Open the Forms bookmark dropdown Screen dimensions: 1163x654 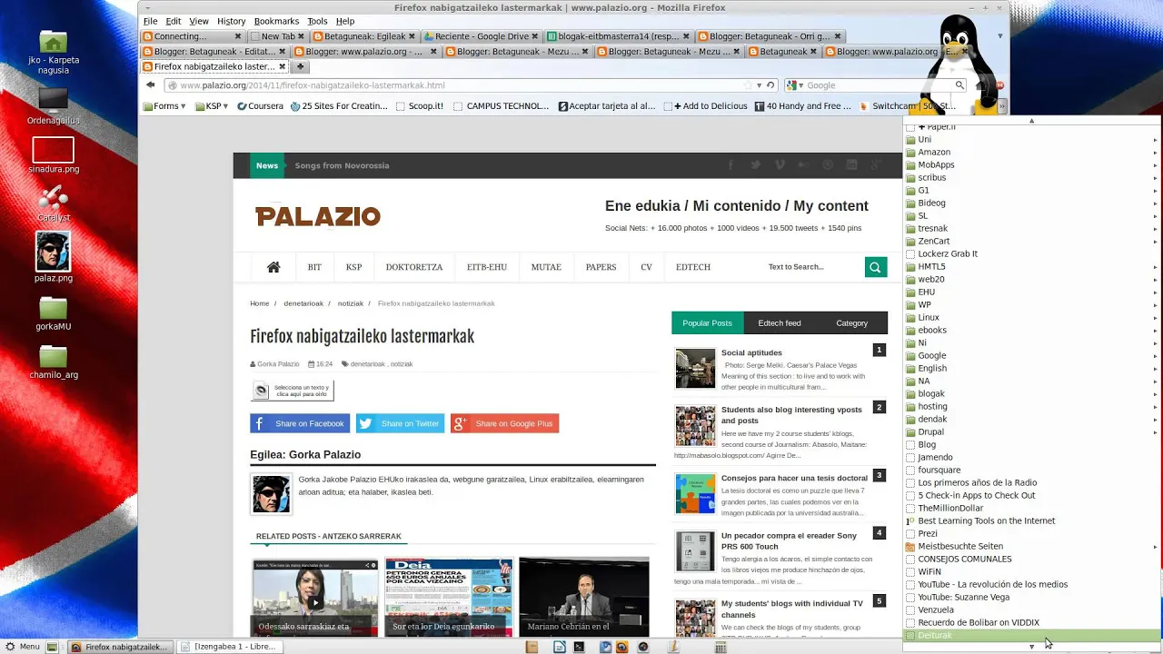(164, 106)
